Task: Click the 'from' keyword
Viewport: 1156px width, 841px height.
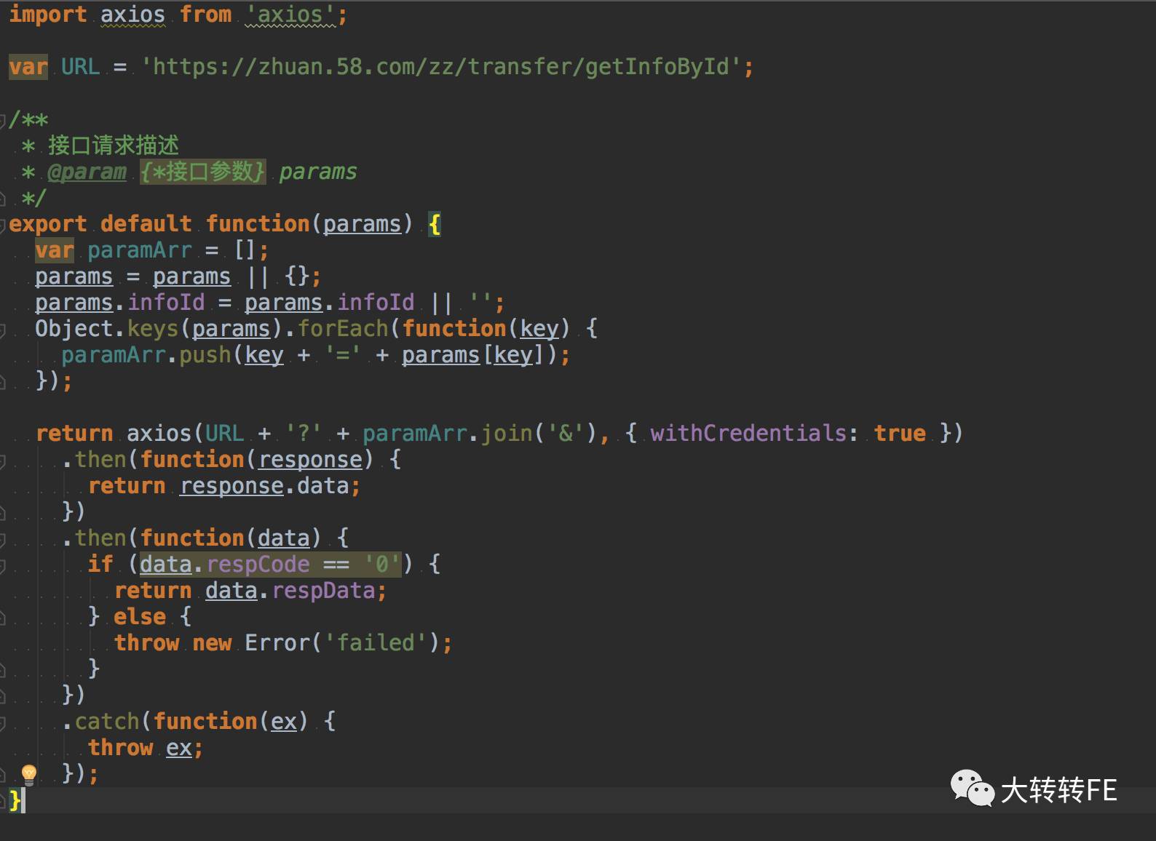Action: [x=205, y=15]
